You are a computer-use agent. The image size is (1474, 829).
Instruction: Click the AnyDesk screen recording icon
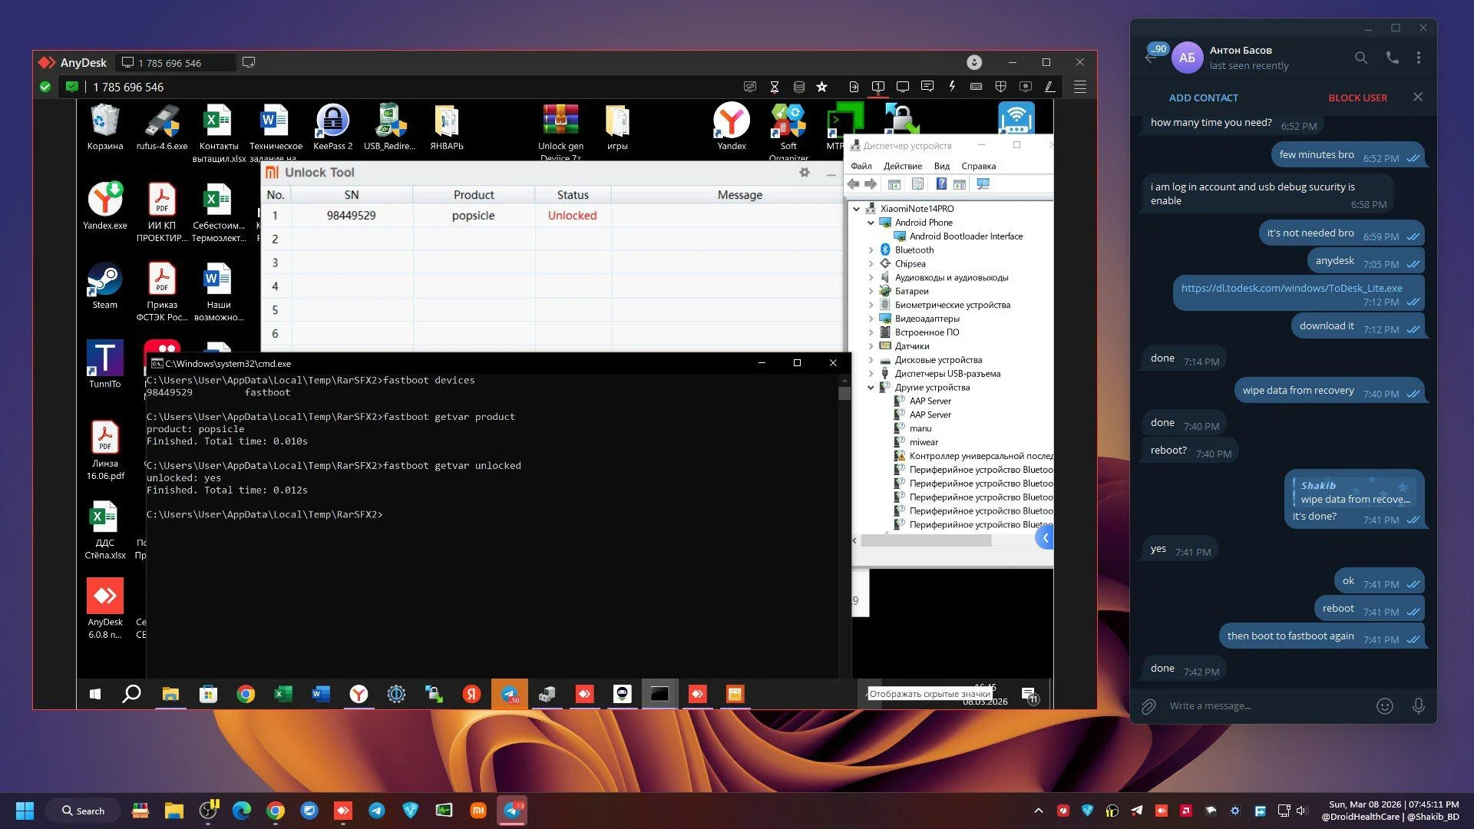click(x=1025, y=87)
